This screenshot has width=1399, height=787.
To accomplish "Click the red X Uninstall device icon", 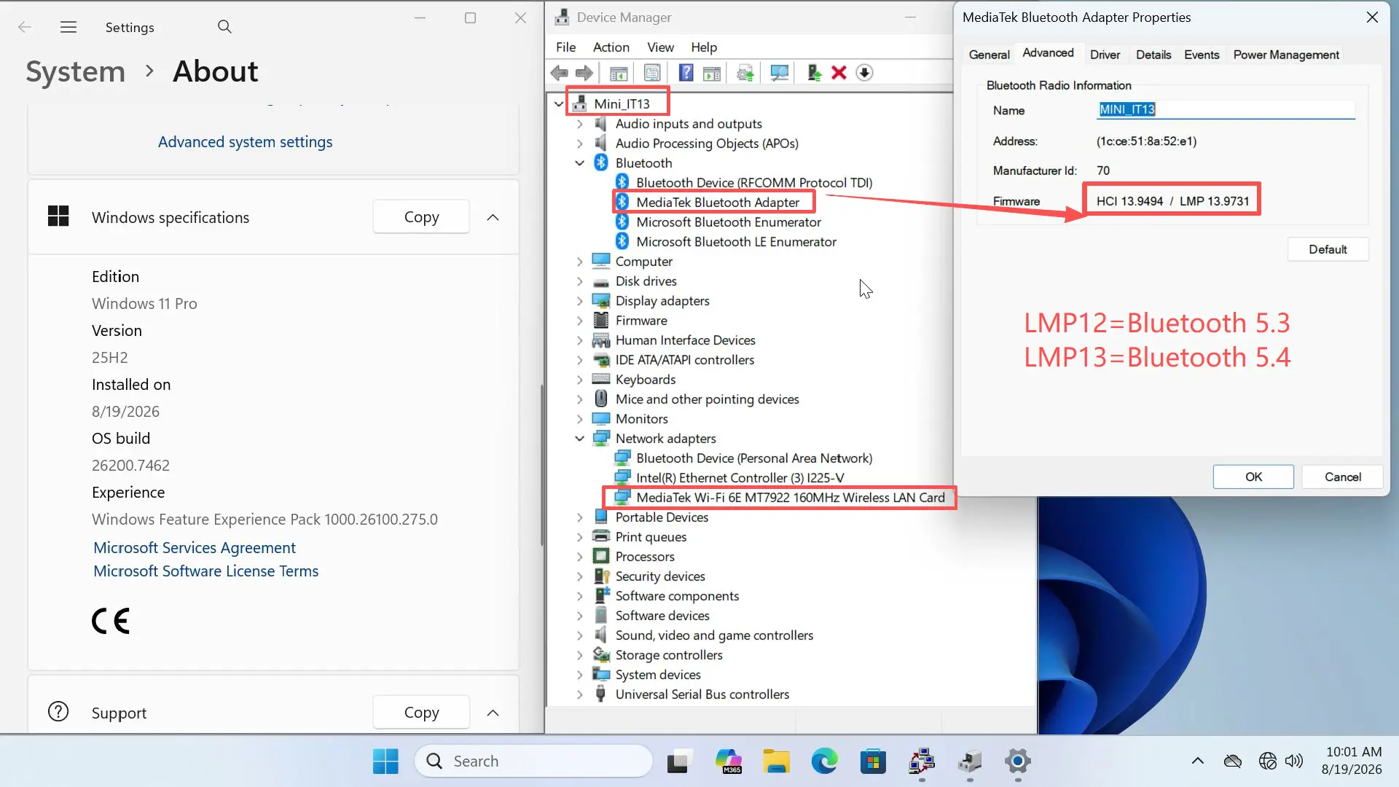I will (x=839, y=73).
